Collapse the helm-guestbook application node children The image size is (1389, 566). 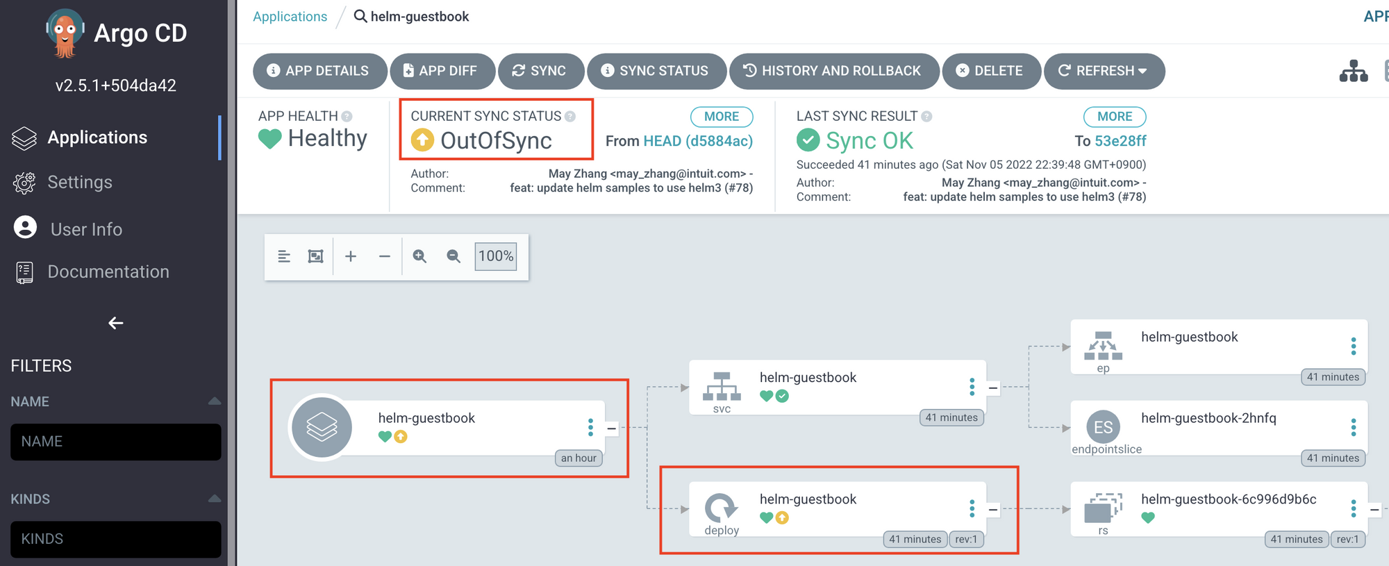(611, 428)
